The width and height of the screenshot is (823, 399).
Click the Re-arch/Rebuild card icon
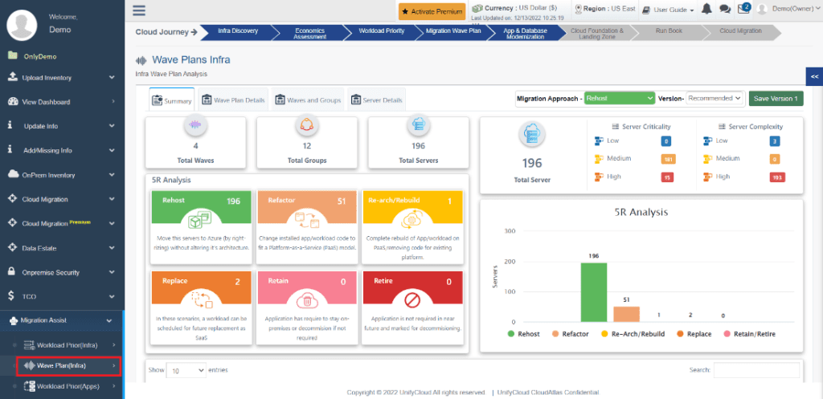(412, 220)
